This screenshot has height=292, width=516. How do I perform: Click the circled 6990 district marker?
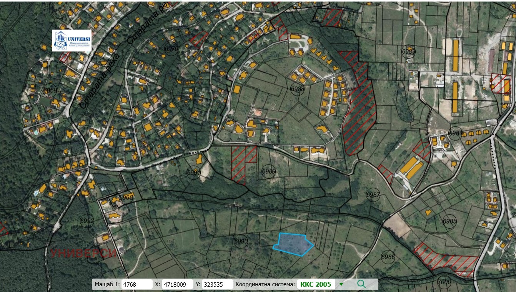241,241
